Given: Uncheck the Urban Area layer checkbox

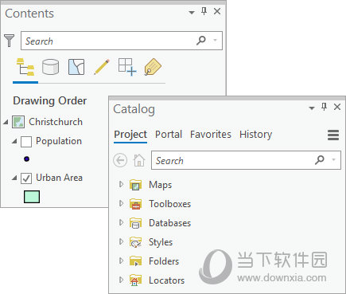Looking at the screenshot, I should [x=26, y=178].
